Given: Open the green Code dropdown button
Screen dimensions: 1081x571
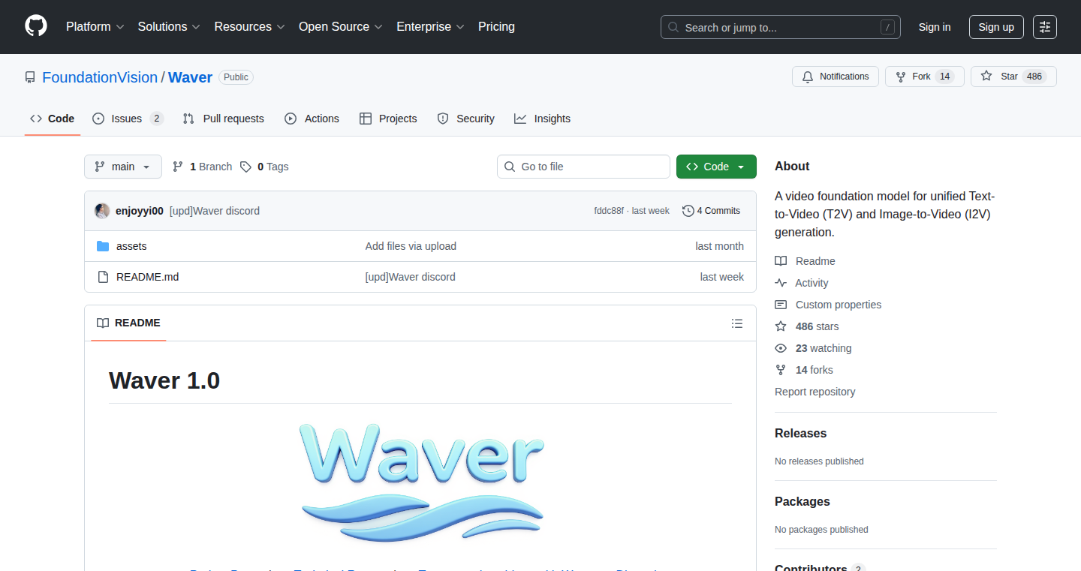Looking at the screenshot, I should point(716,167).
